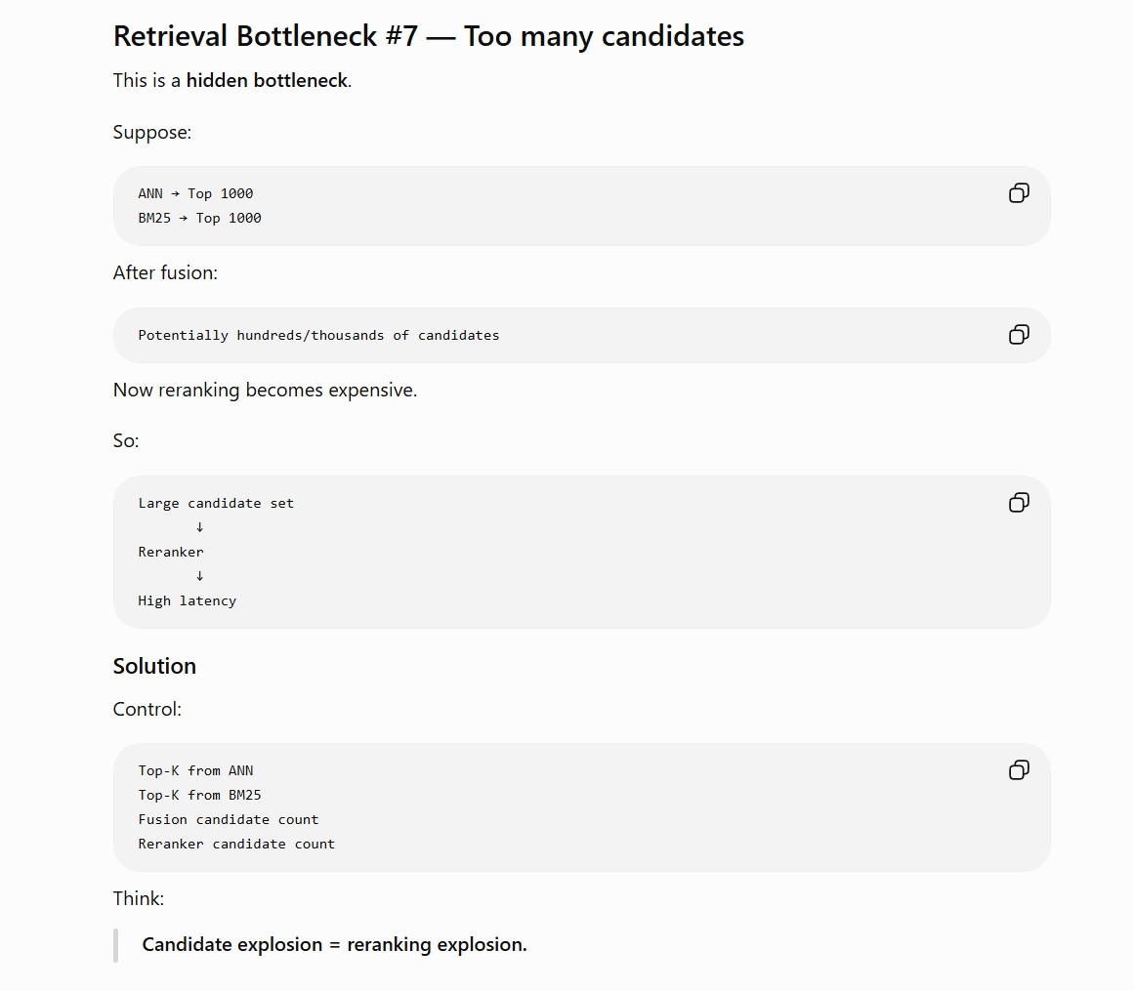Click the 'Solution' heading
The width and height of the screenshot is (1134, 991).
(154, 666)
